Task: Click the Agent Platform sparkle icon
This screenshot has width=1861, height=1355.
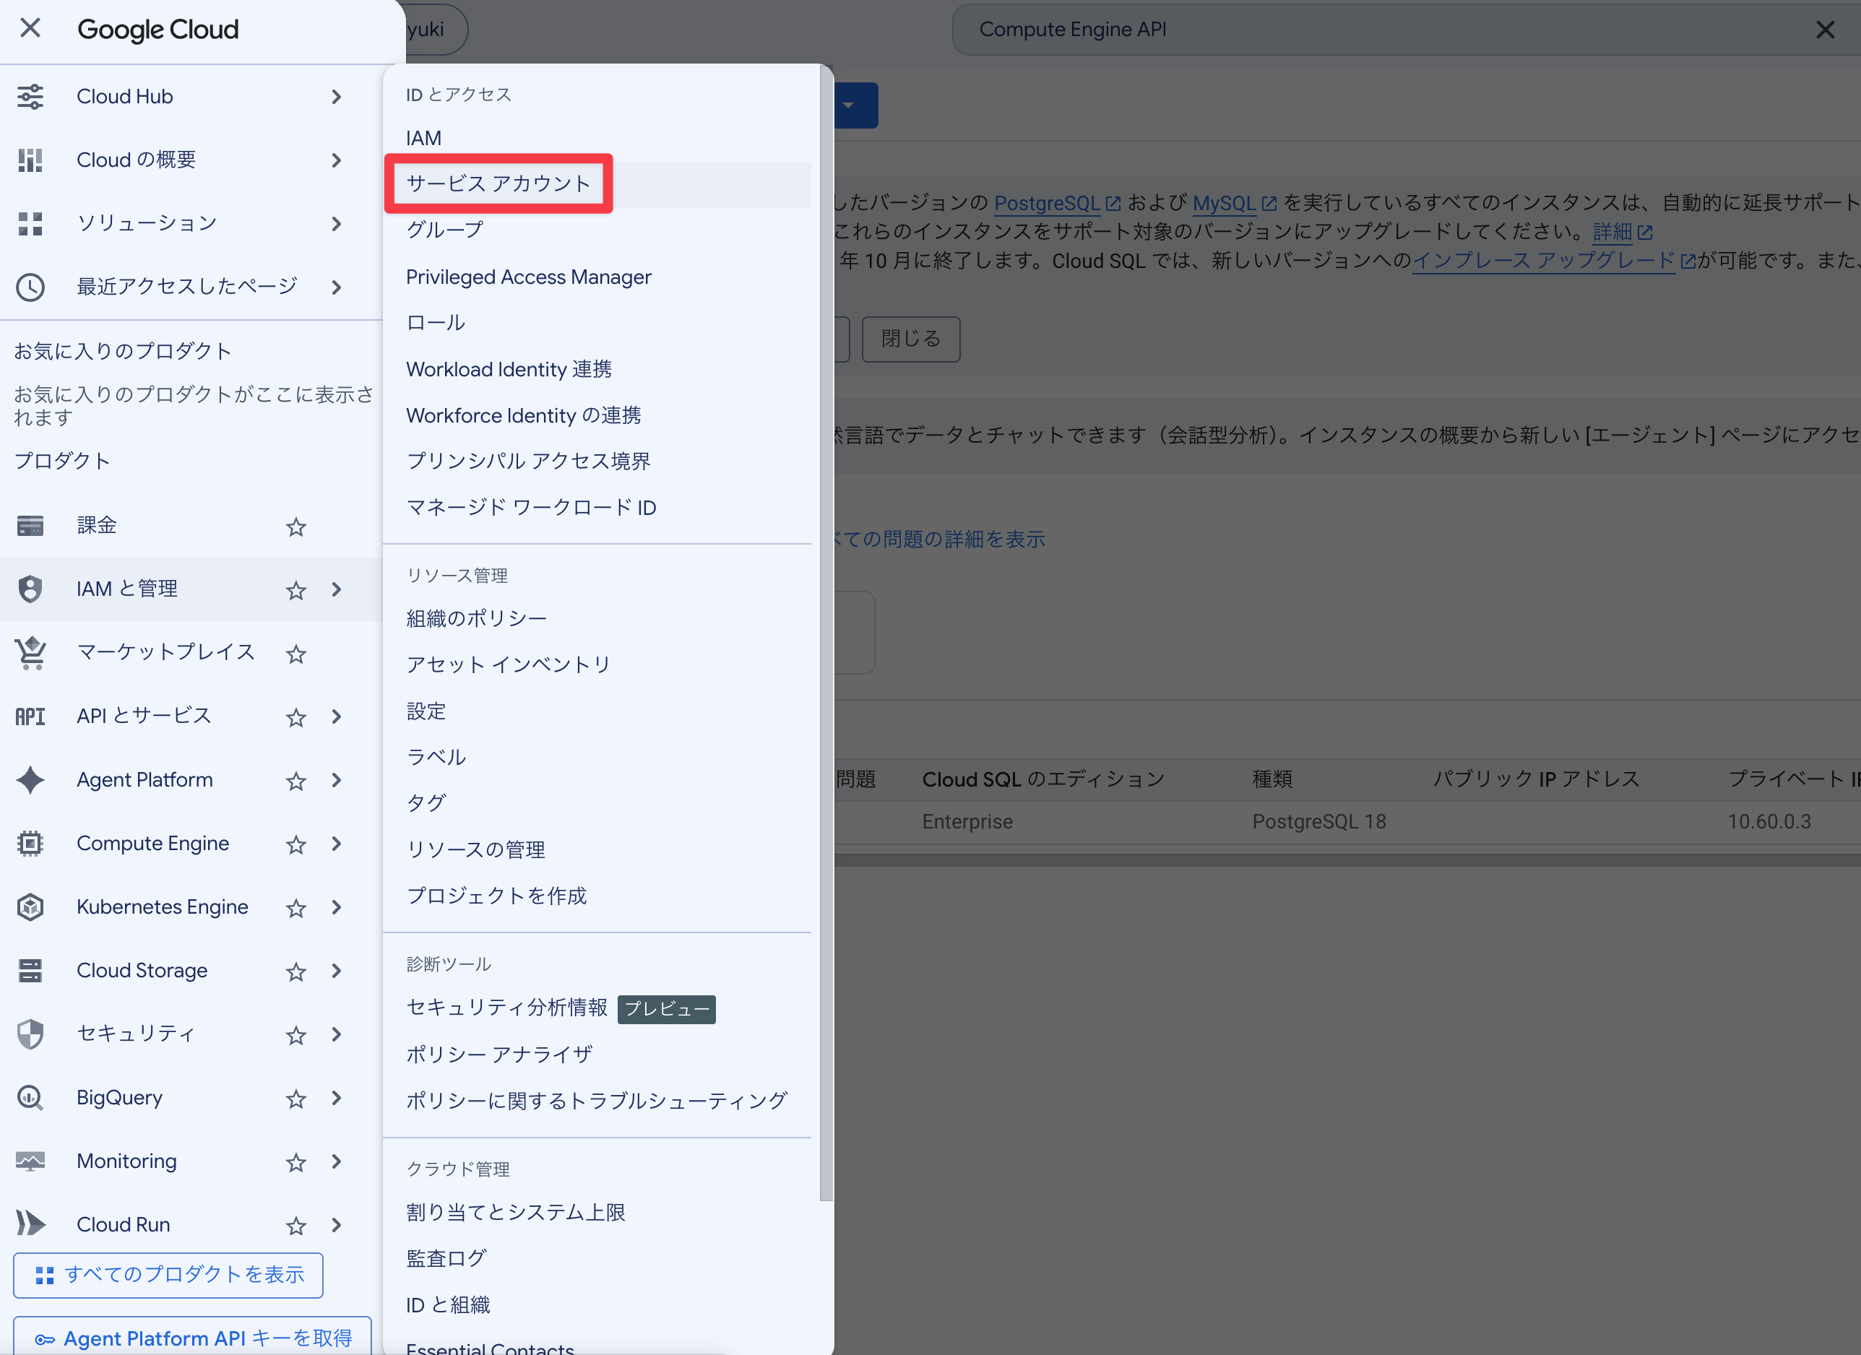Action: (x=30, y=780)
